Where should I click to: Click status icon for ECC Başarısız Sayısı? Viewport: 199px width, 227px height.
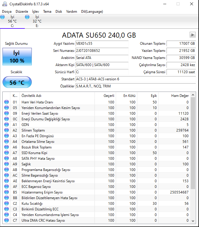tap(6, 187)
